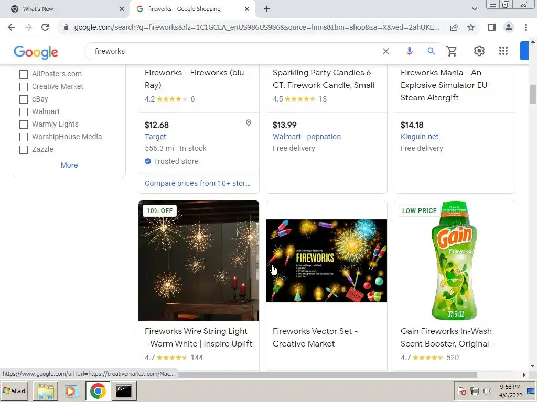Click the network status tray icon
Screen dimensions: 537x402
474,390
